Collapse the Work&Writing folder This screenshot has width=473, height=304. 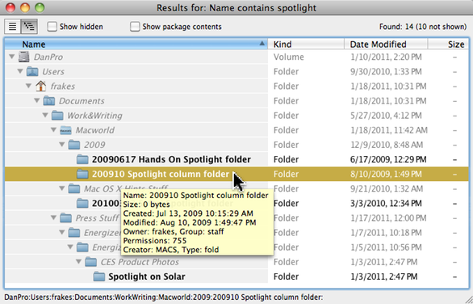pyautogui.click(x=45, y=116)
